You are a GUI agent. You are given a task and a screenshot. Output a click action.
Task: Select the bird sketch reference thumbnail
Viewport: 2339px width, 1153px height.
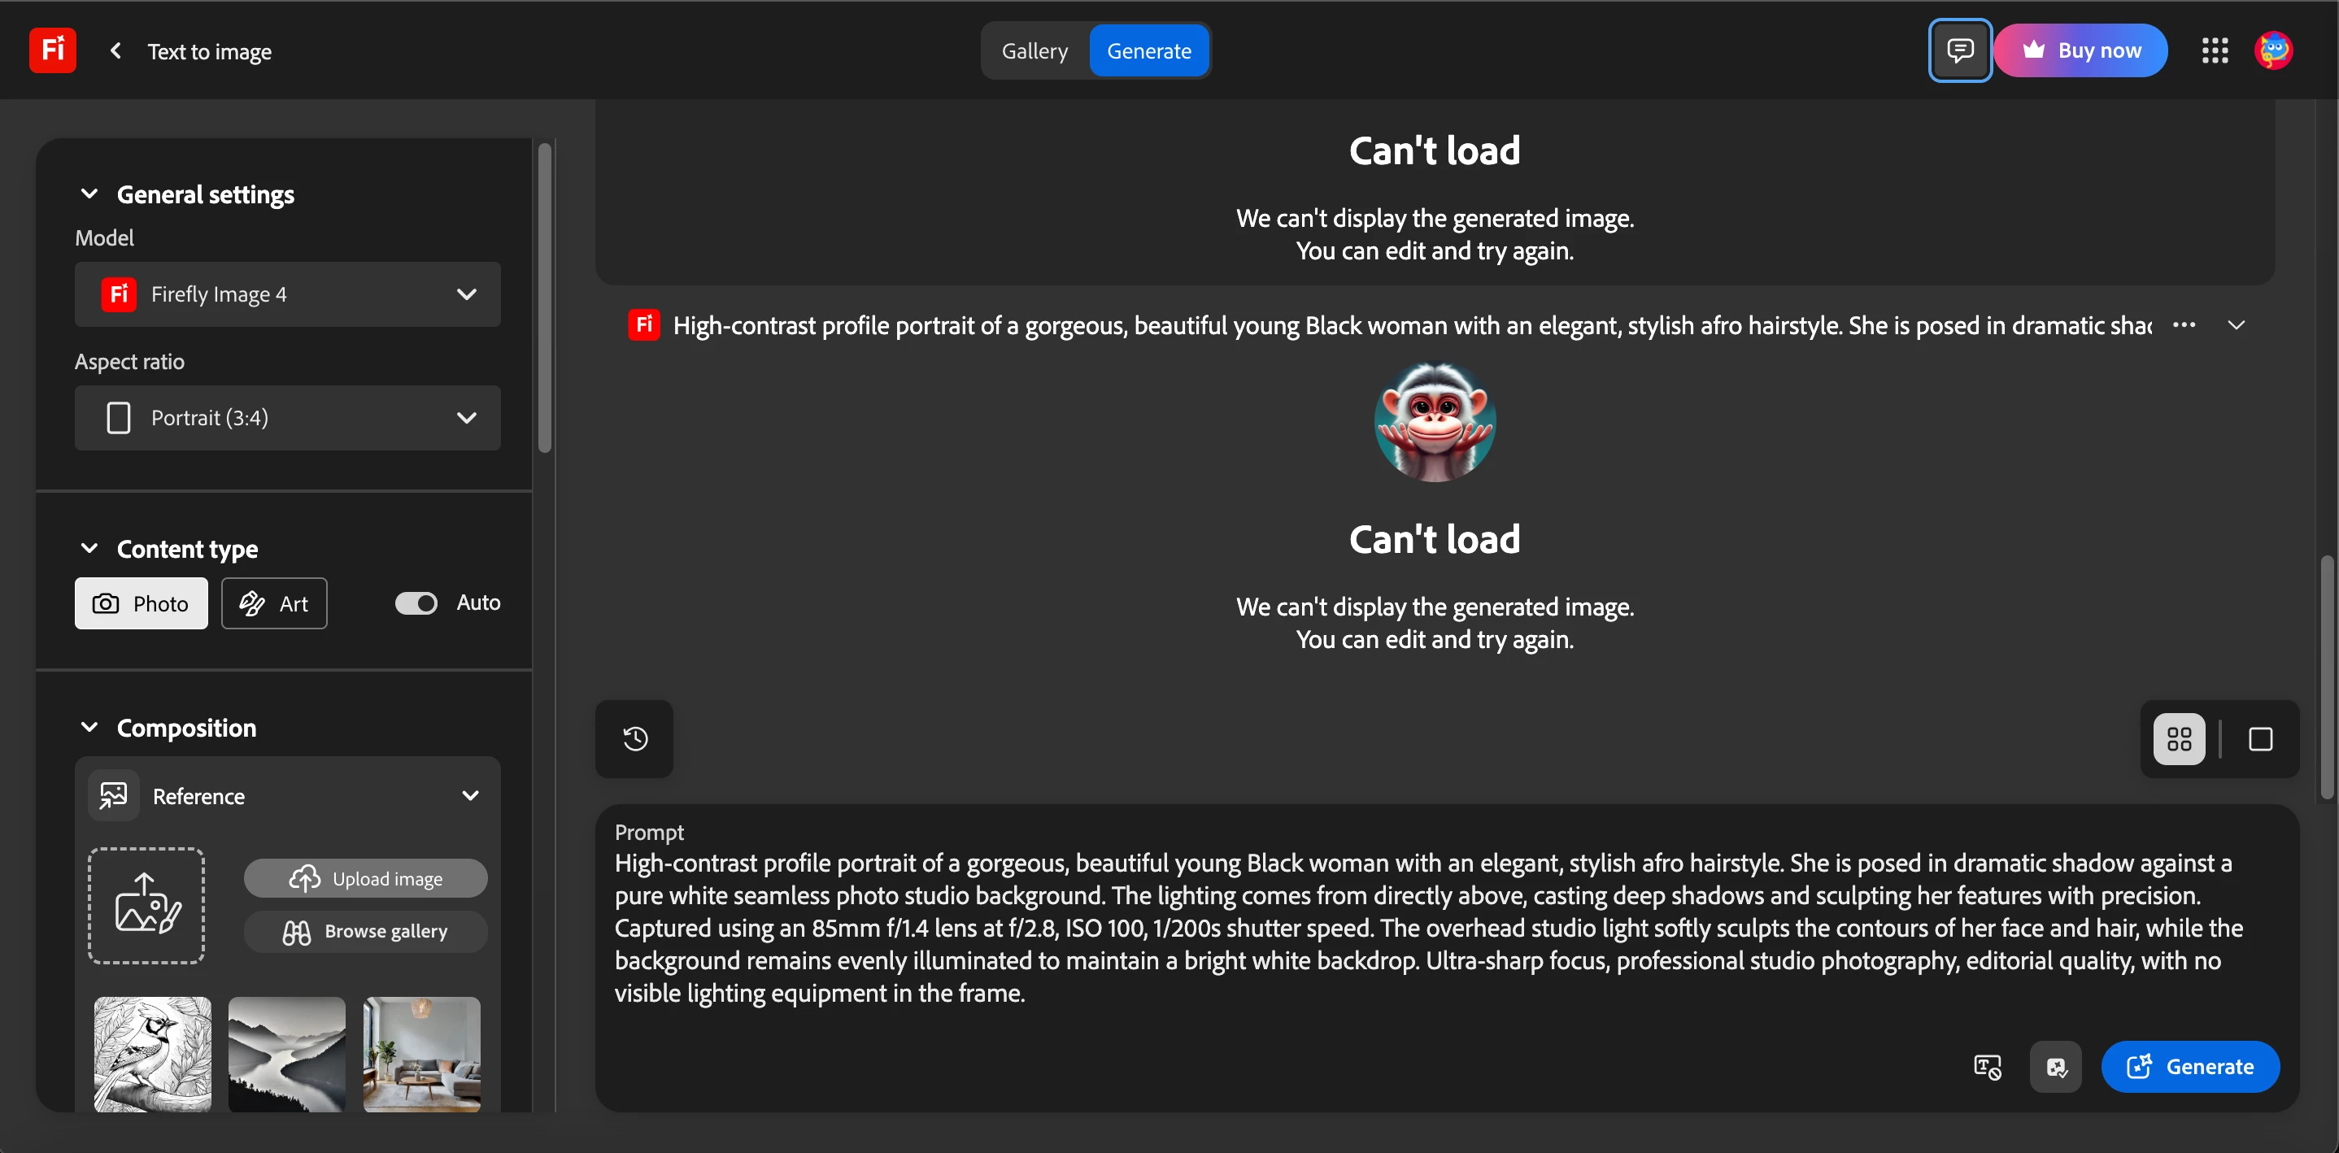pos(153,1053)
